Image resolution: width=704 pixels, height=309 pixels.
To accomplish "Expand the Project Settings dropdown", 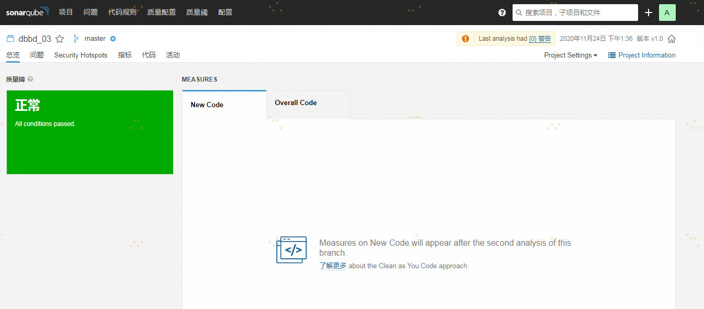I will point(571,55).
